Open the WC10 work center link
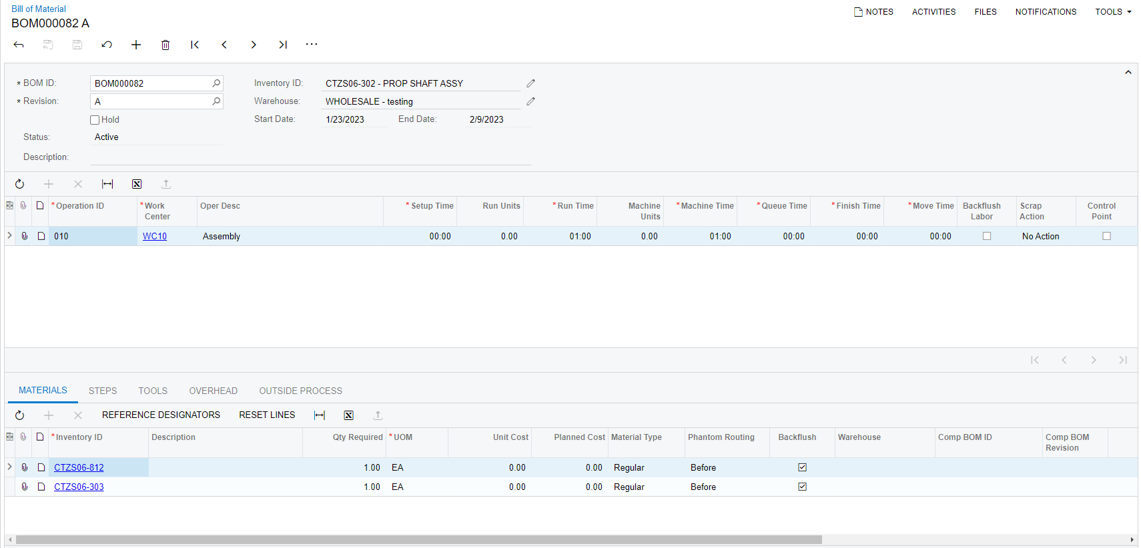 click(x=155, y=236)
